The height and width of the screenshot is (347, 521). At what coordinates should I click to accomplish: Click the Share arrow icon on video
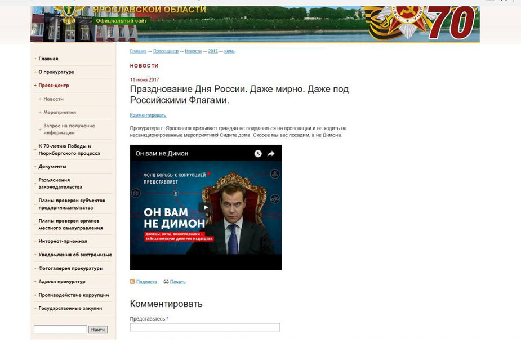271,154
